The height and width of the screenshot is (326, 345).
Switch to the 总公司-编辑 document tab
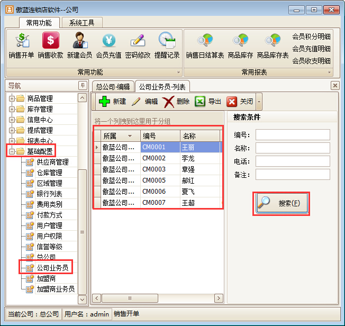[113, 86]
